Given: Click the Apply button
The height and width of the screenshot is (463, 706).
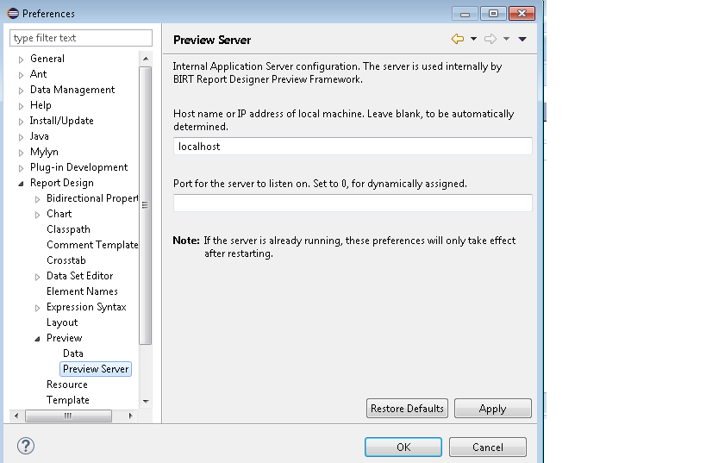Looking at the screenshot, I should click(x=493, y=409).
